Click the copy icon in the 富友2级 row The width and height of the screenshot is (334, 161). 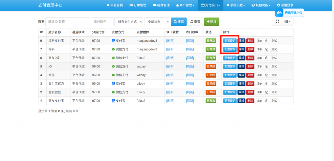266,58
